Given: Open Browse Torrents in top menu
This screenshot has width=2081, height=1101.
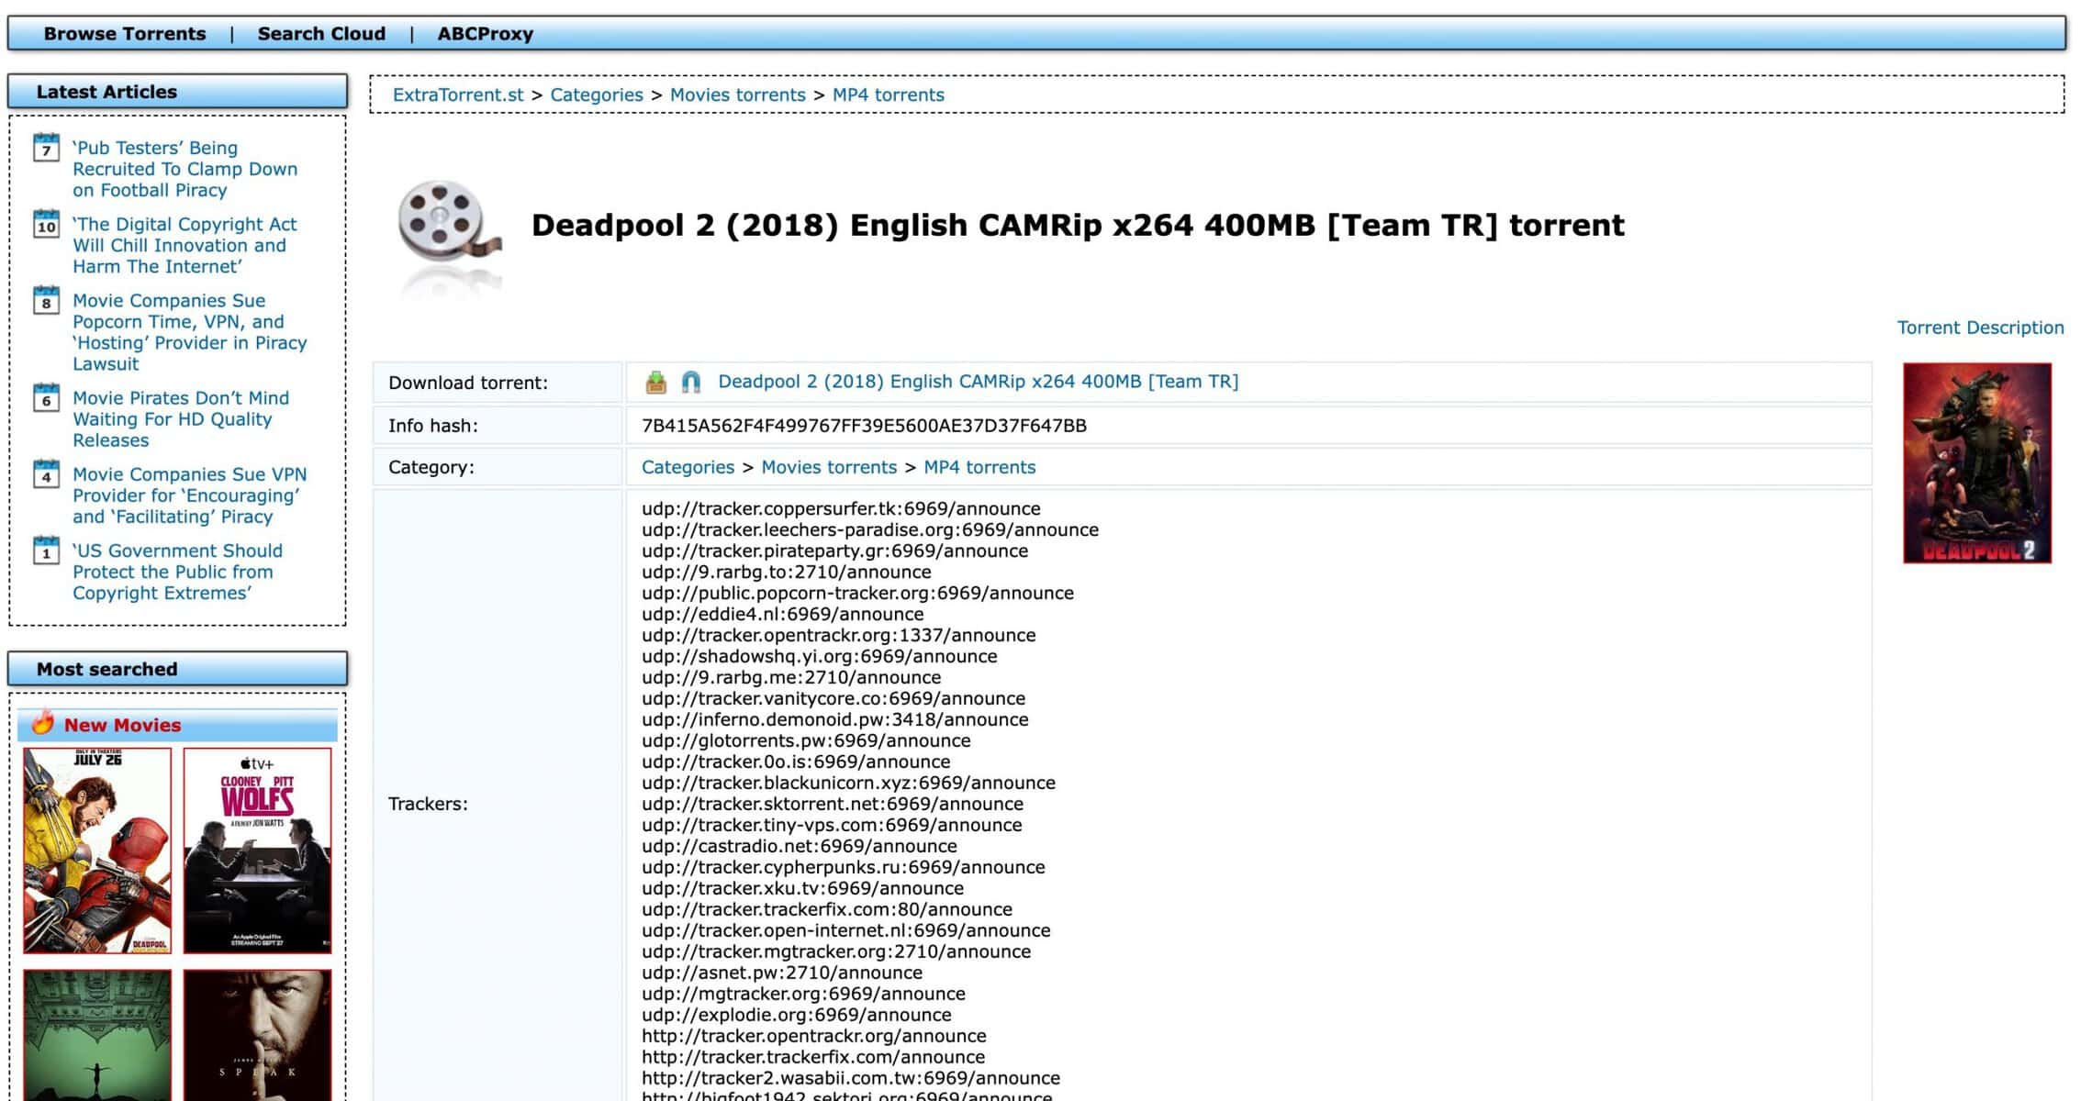Looking at the screenshot, I should point(125,34).
